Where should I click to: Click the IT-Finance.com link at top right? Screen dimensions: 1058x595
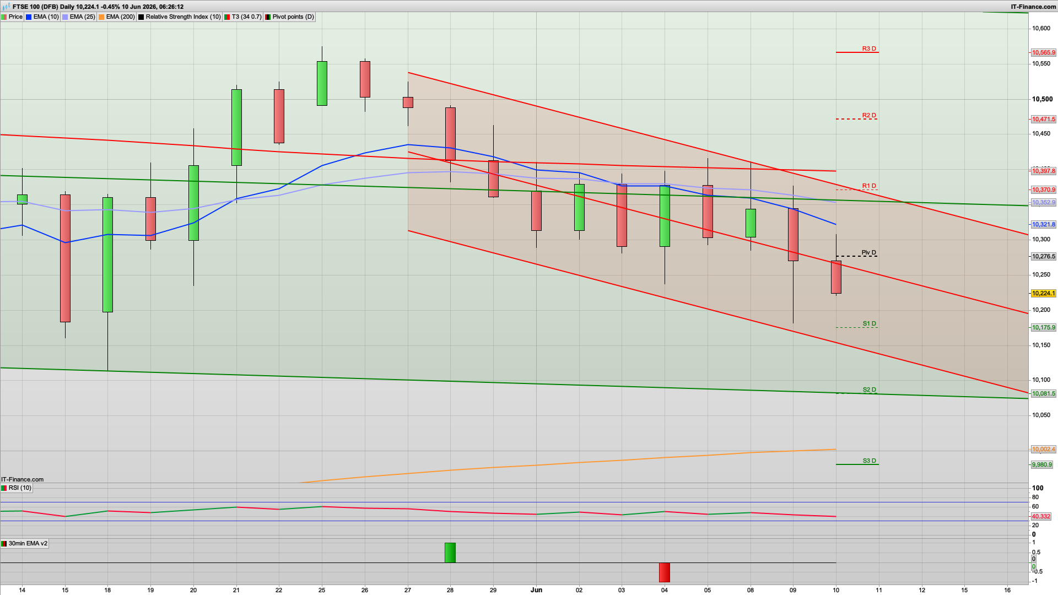click(1033, 7)
